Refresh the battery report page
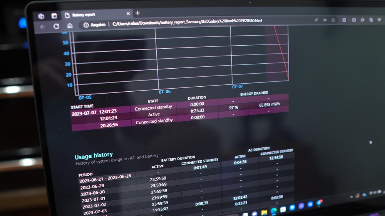 point(56,26)
